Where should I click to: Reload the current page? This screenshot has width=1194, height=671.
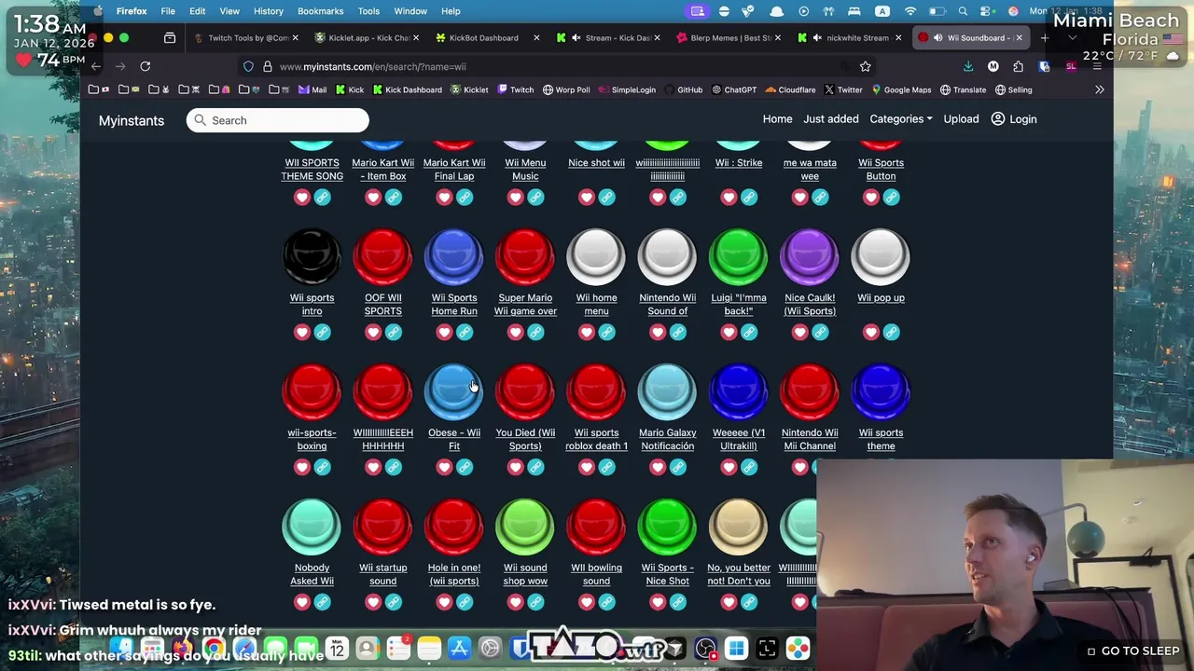click(x=146, y=66)
